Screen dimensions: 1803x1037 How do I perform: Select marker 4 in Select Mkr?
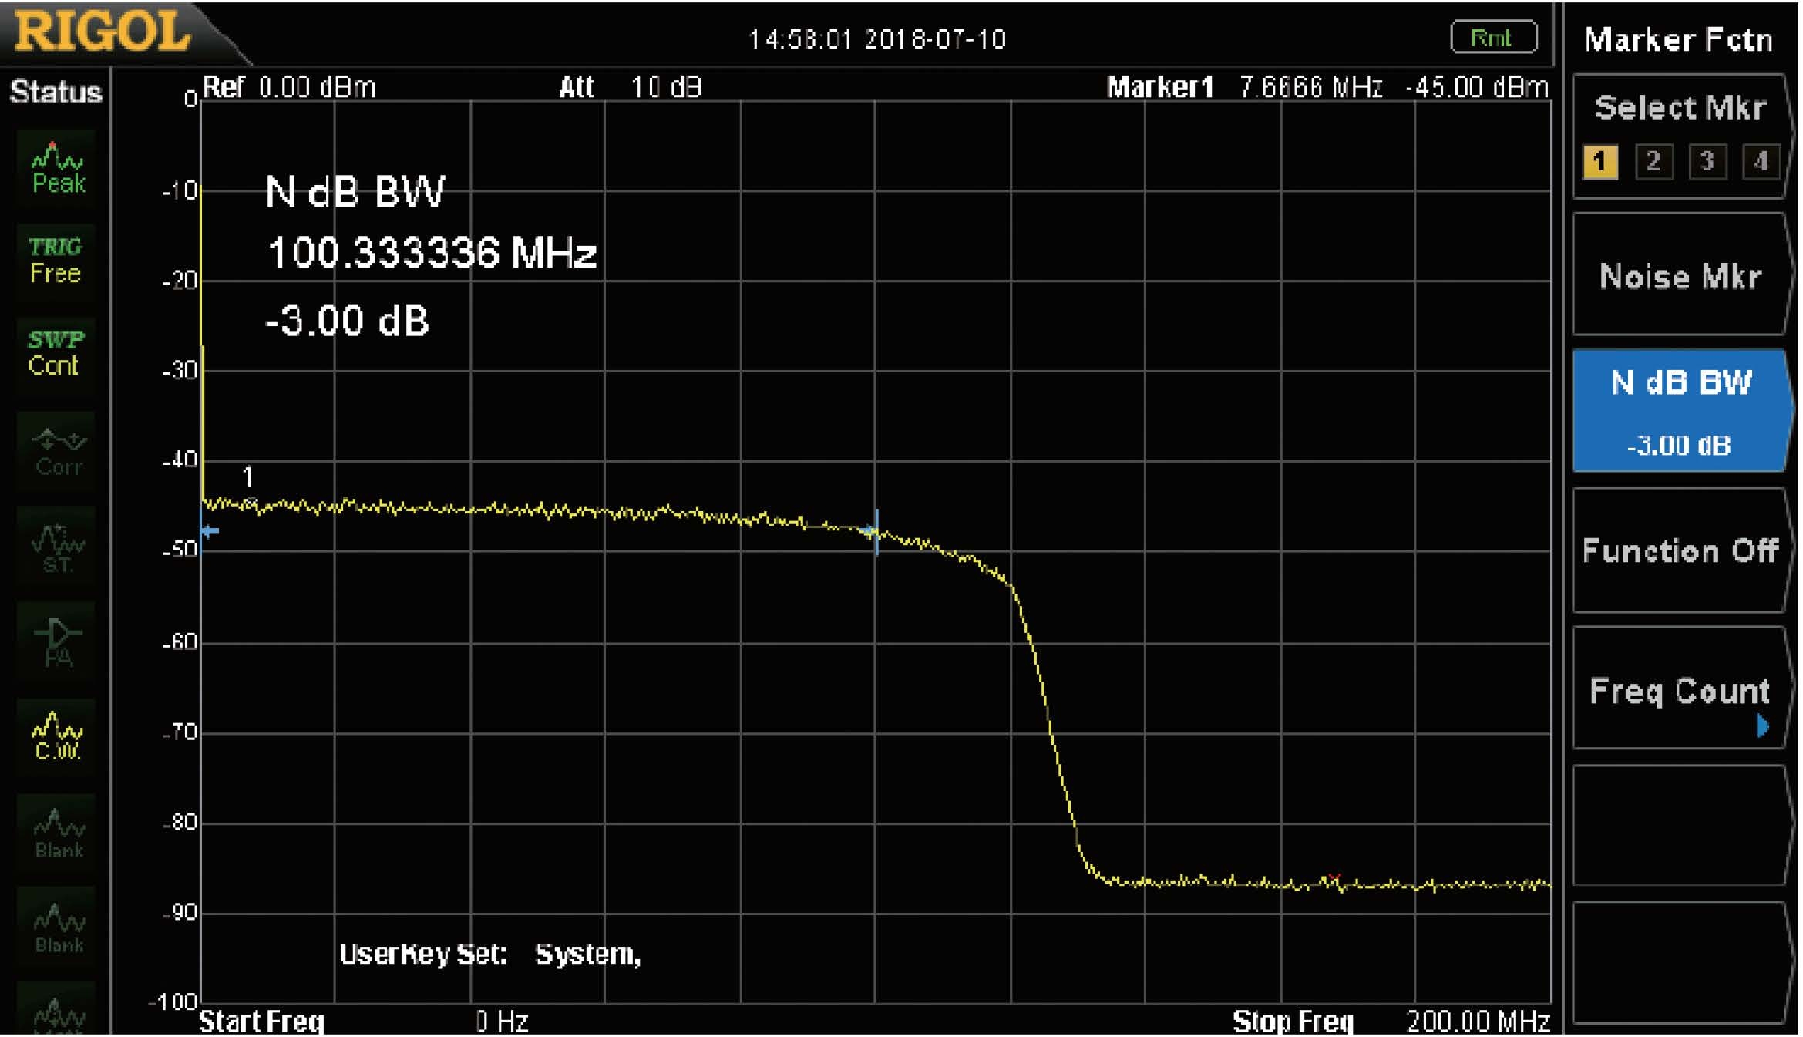1760,162
